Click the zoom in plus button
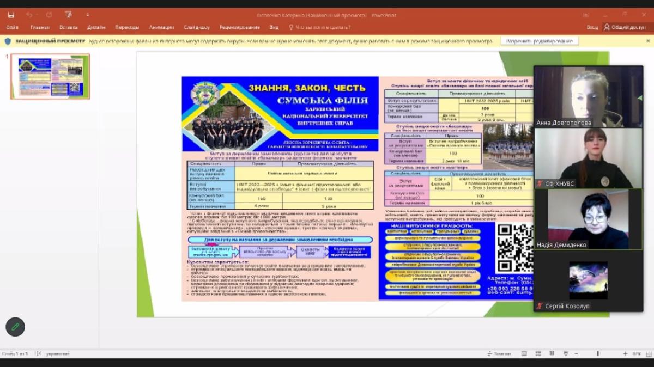Screen dimensions: 654x367 pyautogui.click(x=625, y=354)
